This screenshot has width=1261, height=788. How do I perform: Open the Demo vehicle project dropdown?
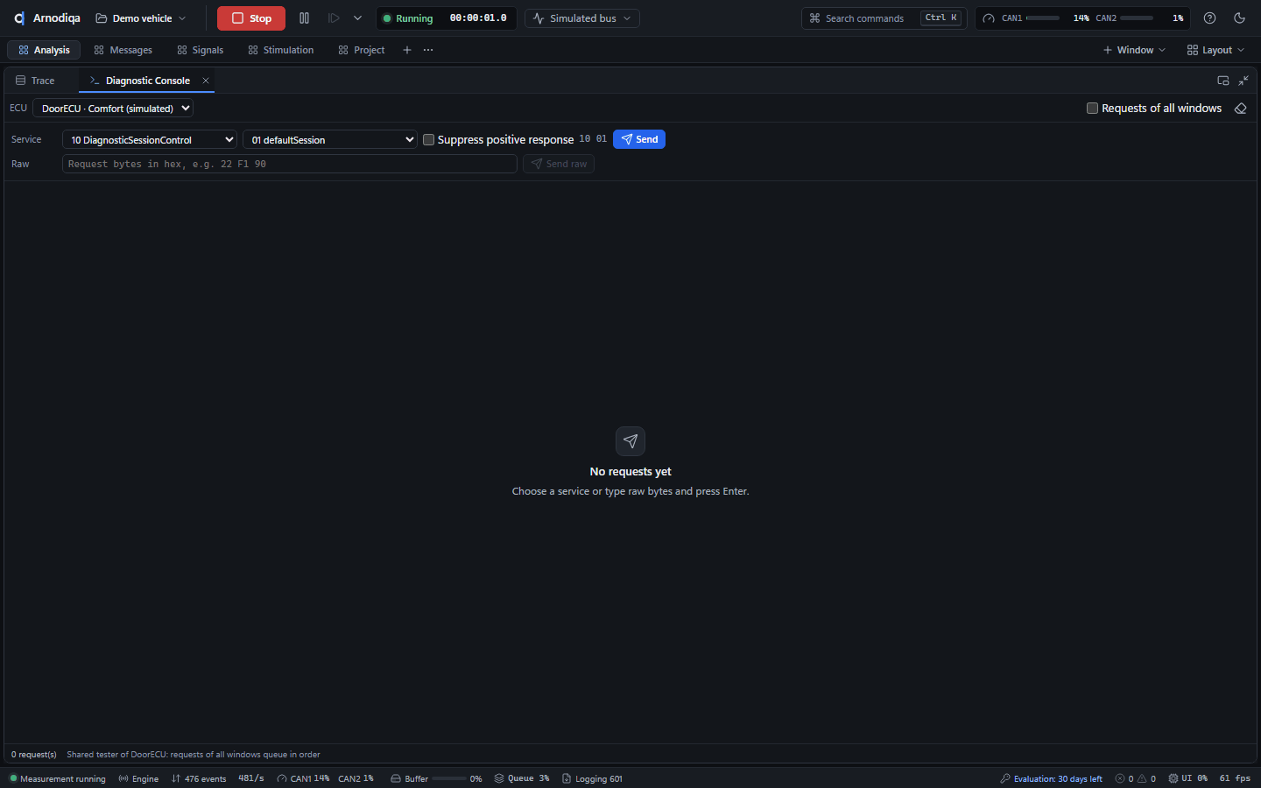(141, 18)
